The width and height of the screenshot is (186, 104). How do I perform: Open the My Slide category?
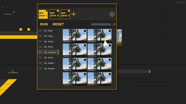[48, 47]
